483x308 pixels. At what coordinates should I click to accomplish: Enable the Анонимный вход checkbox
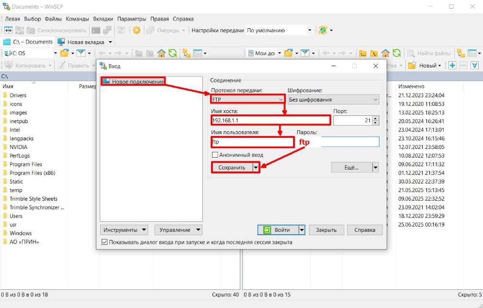click(215, 155)
